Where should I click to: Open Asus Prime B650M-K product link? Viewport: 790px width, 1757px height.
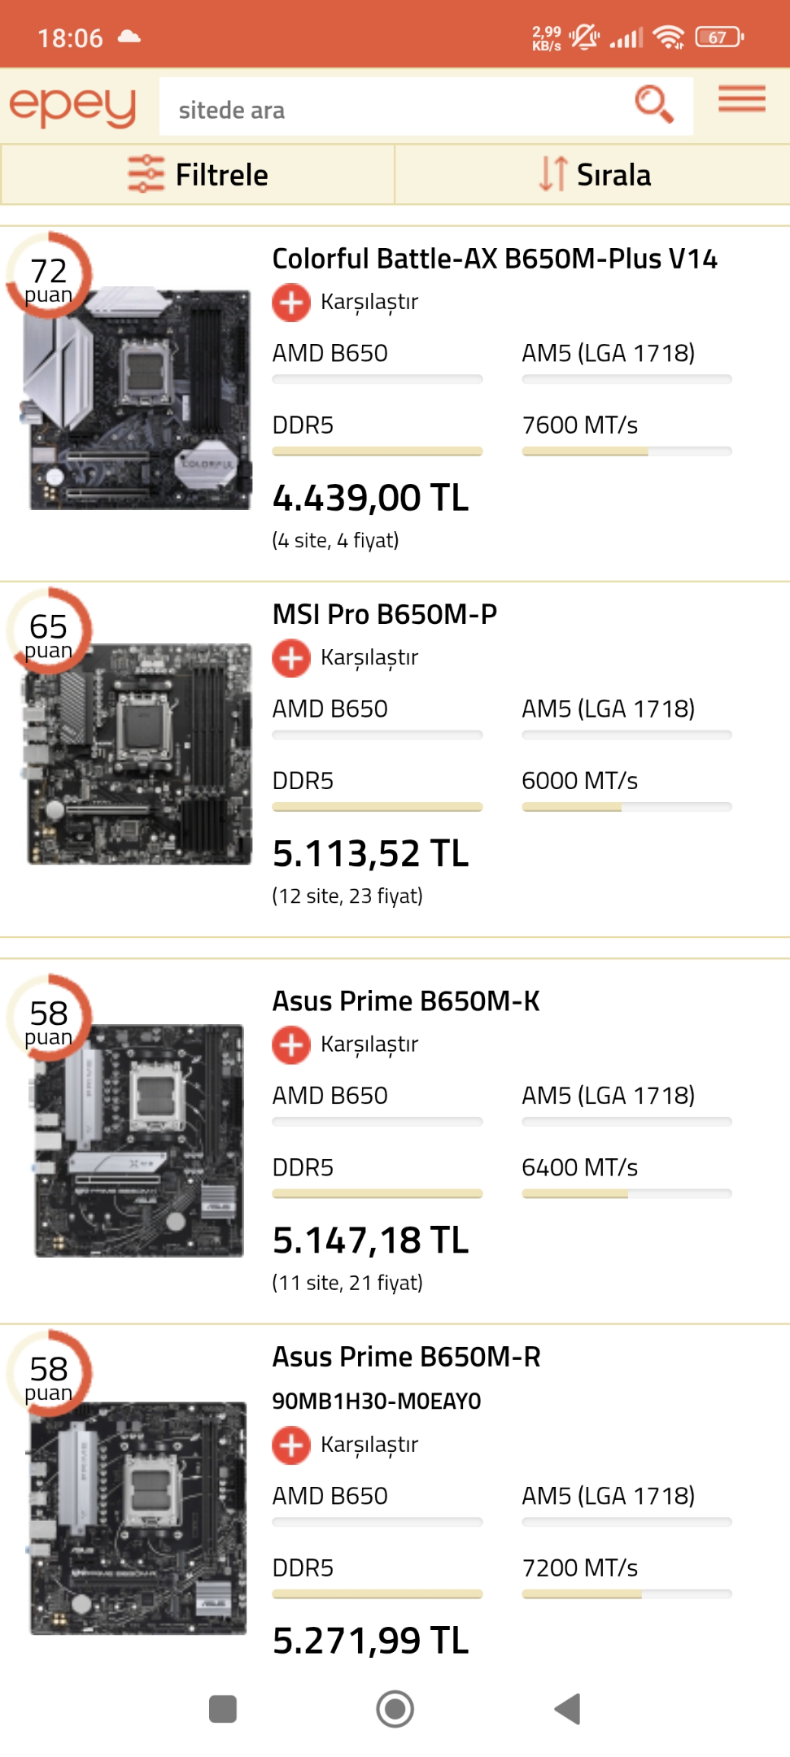tap(406, 1001)
